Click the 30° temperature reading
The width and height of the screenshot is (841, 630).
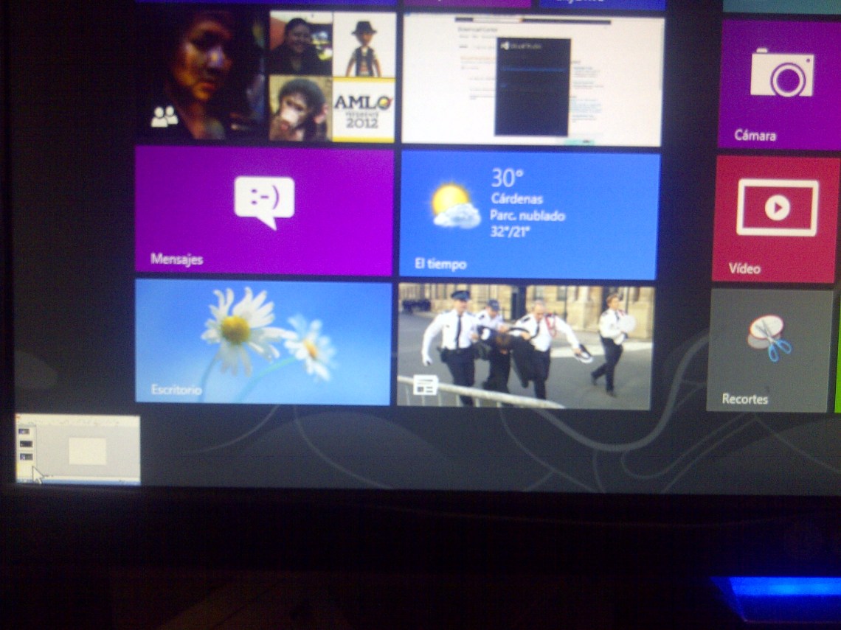(x=507, y=178)
